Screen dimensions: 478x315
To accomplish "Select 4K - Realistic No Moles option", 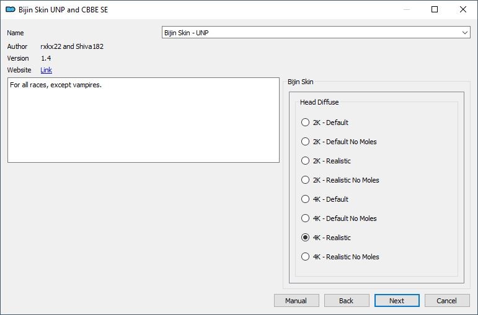I will click(305, 257).
